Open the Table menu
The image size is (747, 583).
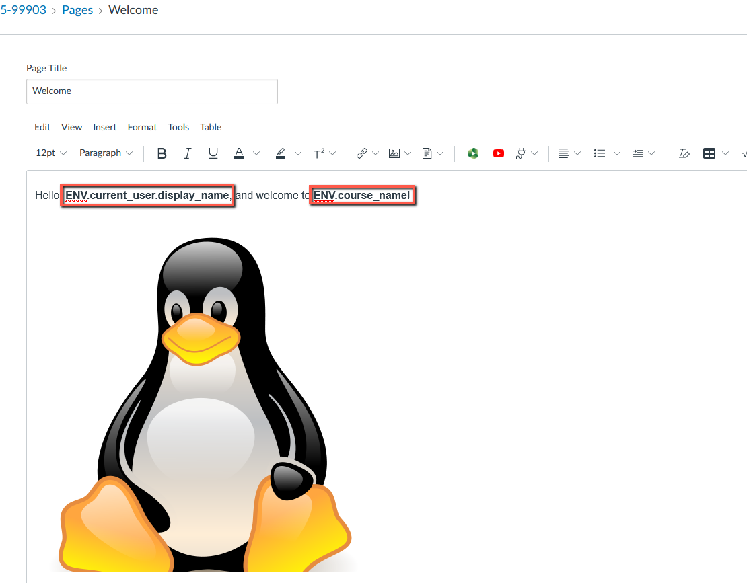coord(211,128)
